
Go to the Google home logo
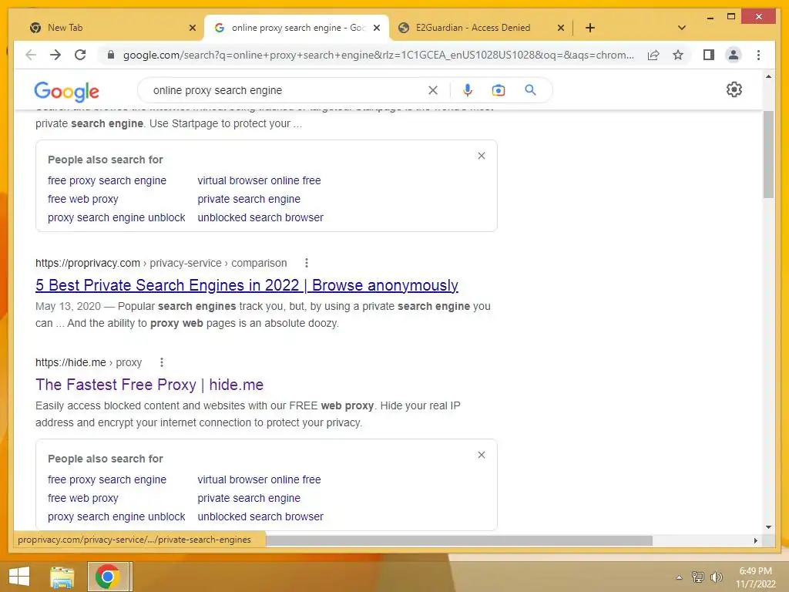66,91
